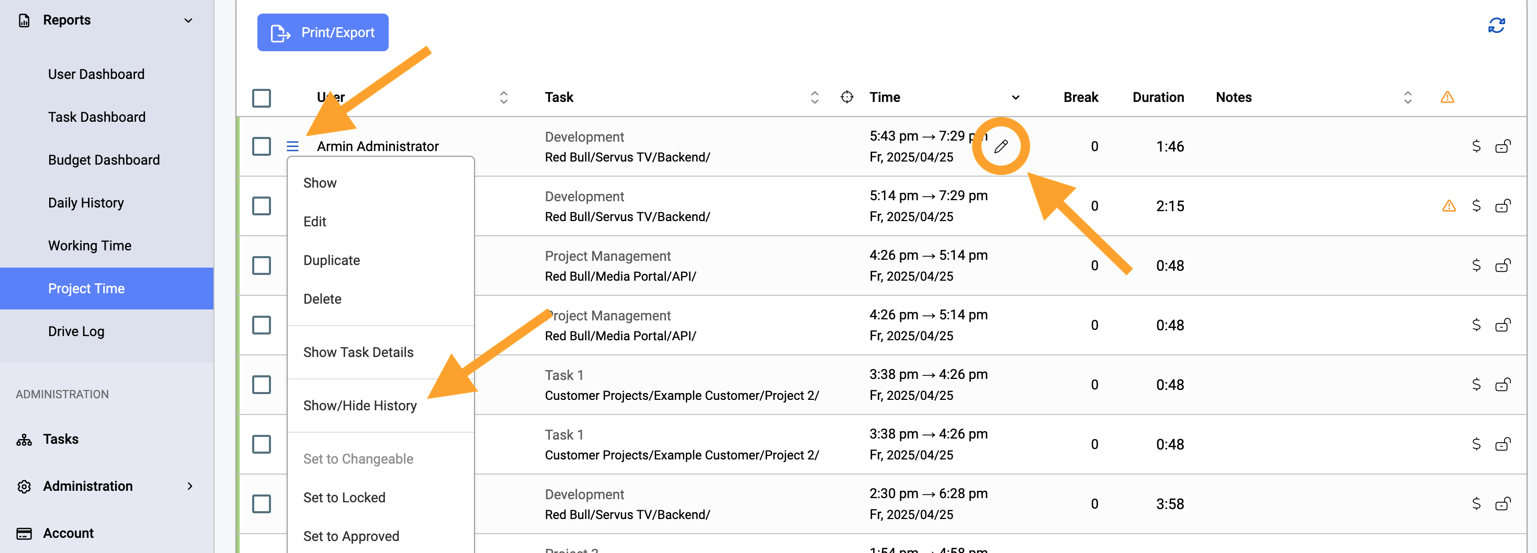Click lock icon on second Task 1 row
1537x553 pixels.
(1502, 444)
